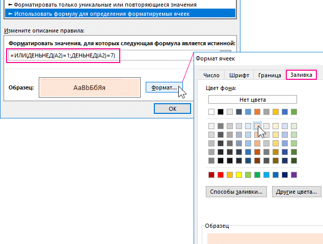Select the highlighted light orange tint swatch
Viewport: 323px width, 244px height.
(257, 126)
